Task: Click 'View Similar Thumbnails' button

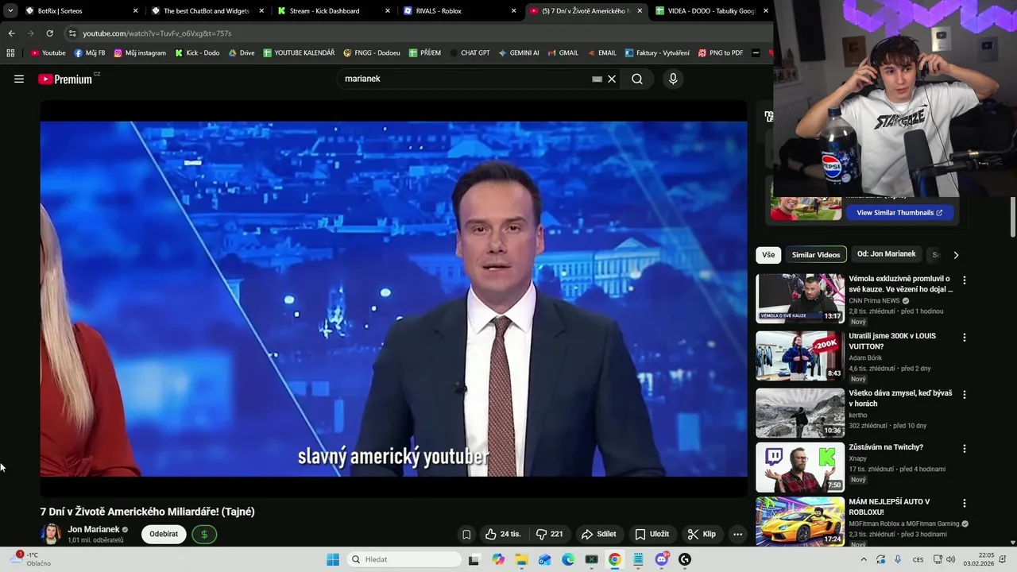Action: tap(899, 212)
